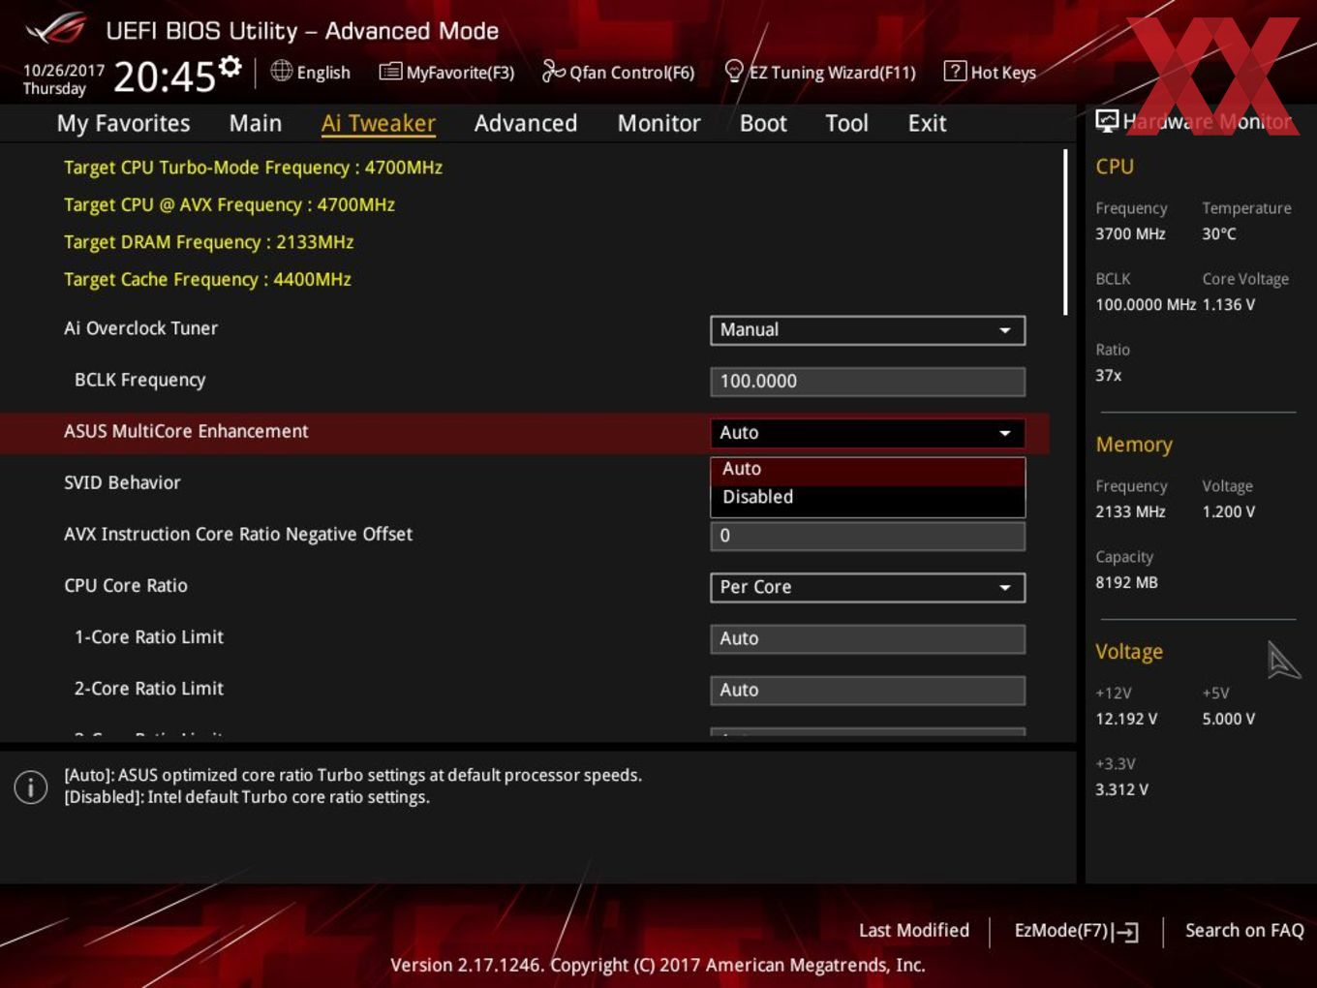Collapse ASUS MultiCore Enhancement dropdown
Viewport: 1317px width, 988px height.
coord(868,433)
